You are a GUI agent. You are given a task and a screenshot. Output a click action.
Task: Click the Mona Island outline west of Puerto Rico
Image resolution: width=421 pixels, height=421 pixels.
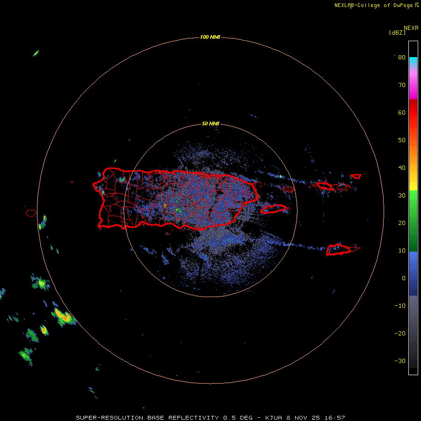pos(31,213)
